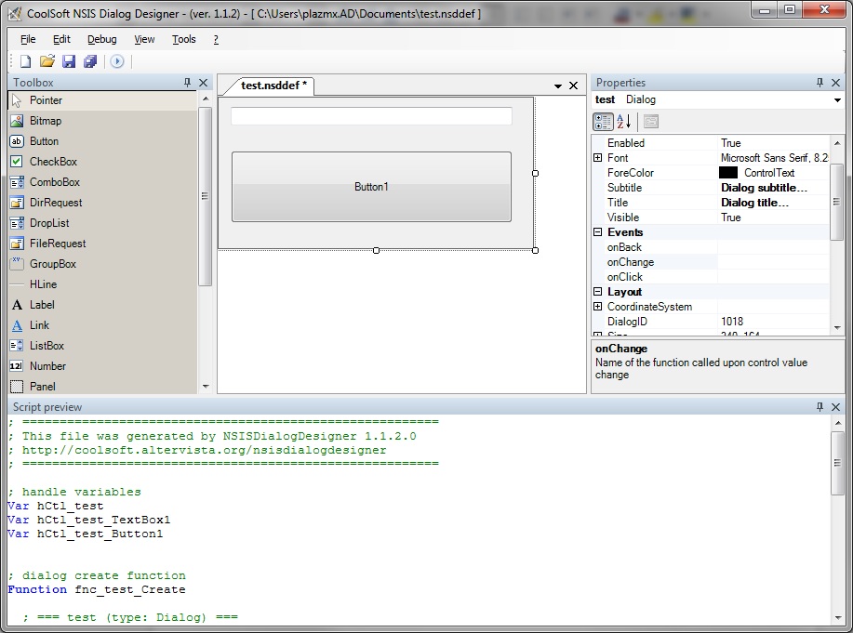Click the Visible property True value
The width and height of the screenshot is (853, 633).
click(x=773, y=218)
